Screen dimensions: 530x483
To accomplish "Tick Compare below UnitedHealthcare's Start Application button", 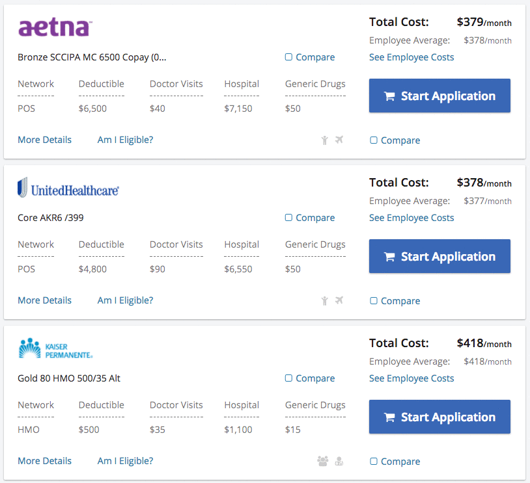I will pos(374,301).
